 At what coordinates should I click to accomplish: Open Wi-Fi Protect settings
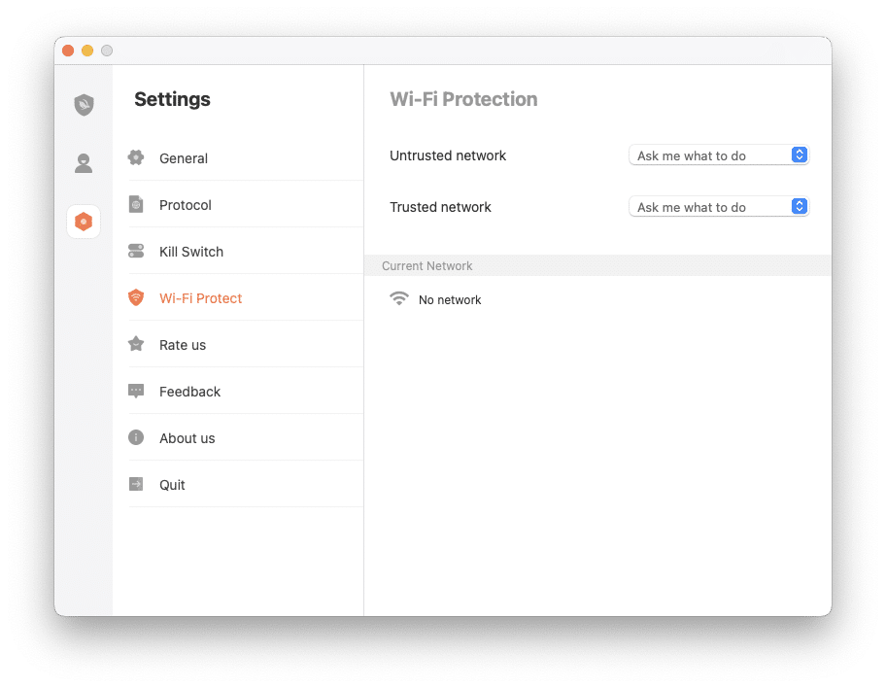200,297
